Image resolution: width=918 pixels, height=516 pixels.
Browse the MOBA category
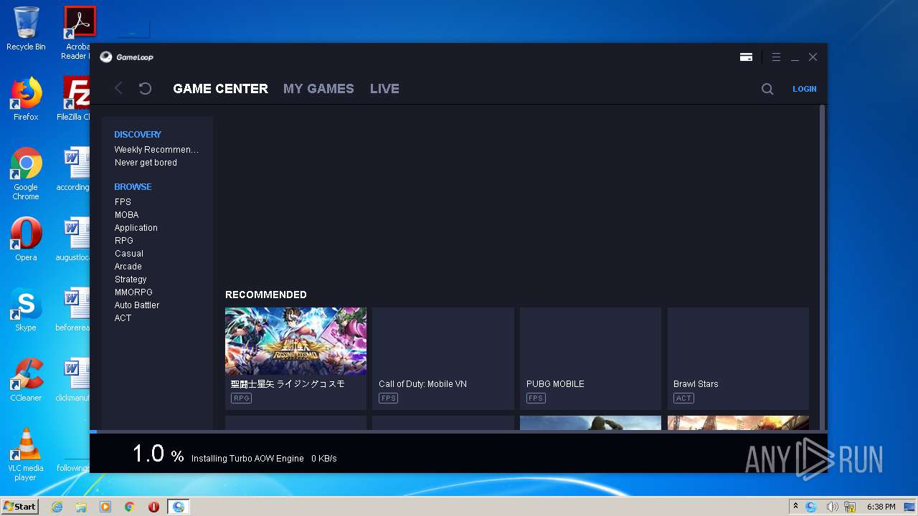[x=126, y=215]
